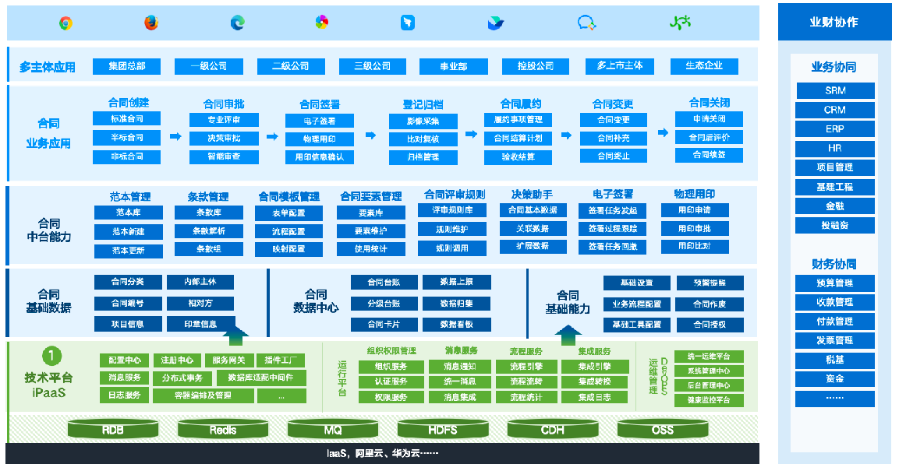Select the 条款解析 box
The height and width of the screenshot is (471, 899).
pyautogui.click(x=209, y=231)
